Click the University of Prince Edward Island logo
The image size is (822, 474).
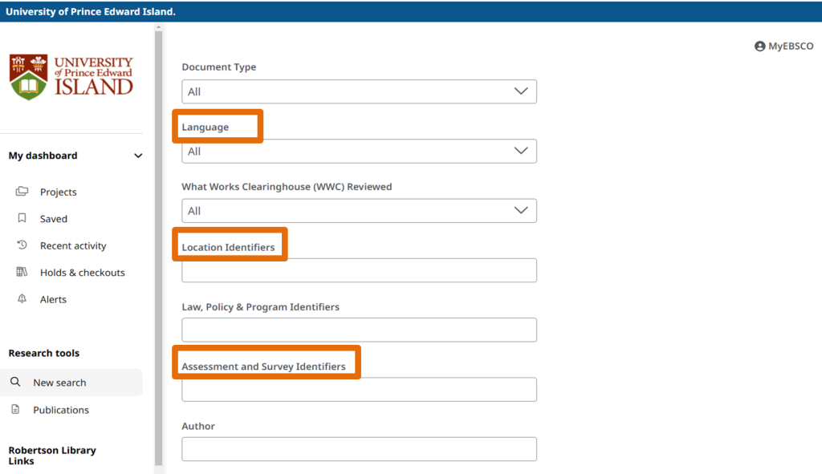71,76
